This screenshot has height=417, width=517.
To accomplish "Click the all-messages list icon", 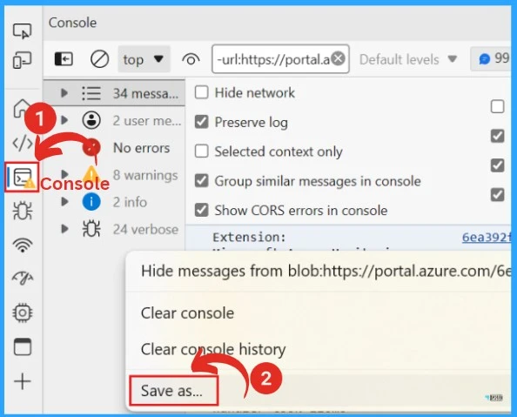I will 91,93.
